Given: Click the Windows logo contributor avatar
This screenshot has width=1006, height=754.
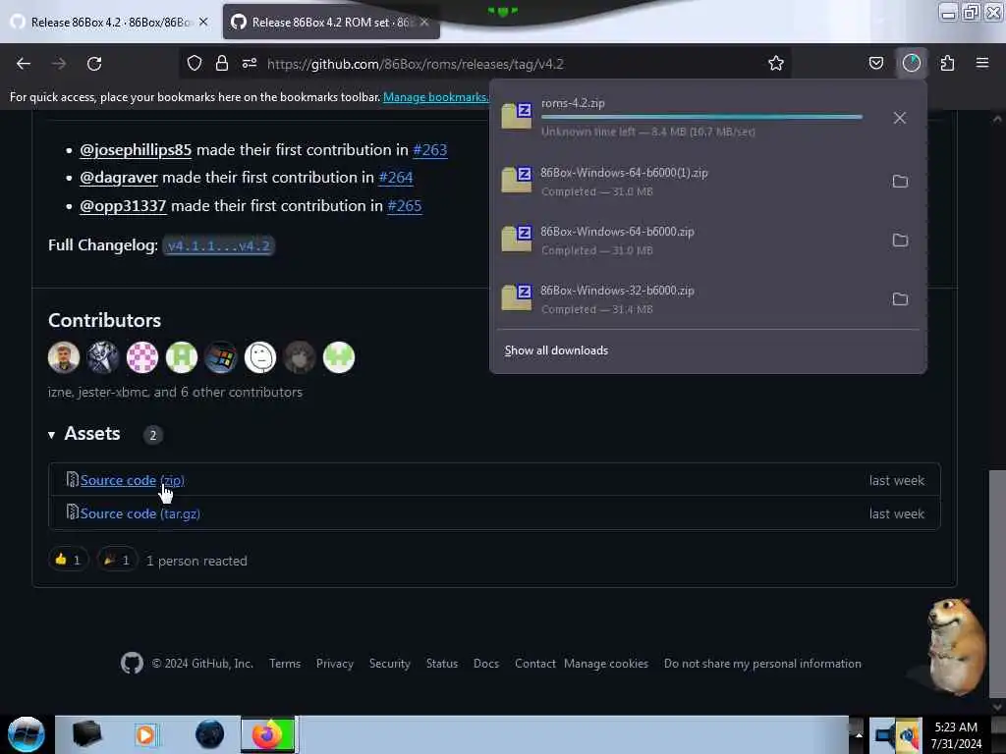Looking at the screenshot, I should [x=221, y=357].
